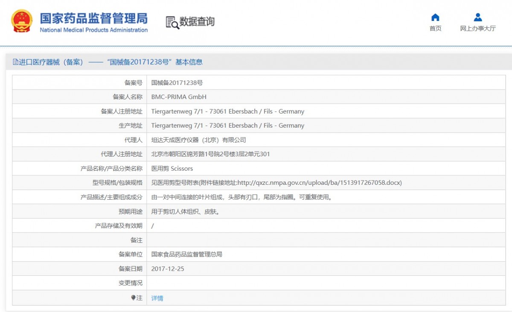Viewport: 512px width, 312px height.
Task: Click the 备案人注册地址 label cell
Action: tap(79, 111)
